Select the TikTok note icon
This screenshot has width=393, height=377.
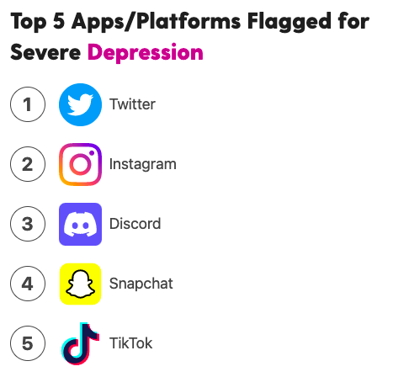click(80, 343)
